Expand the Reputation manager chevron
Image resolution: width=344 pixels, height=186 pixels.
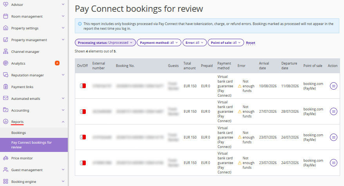click(x=63, y=75)
